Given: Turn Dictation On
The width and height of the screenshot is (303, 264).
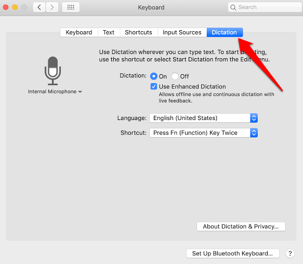Looking at the screenshot, I should pyautogui.click(x=154, y=76).
